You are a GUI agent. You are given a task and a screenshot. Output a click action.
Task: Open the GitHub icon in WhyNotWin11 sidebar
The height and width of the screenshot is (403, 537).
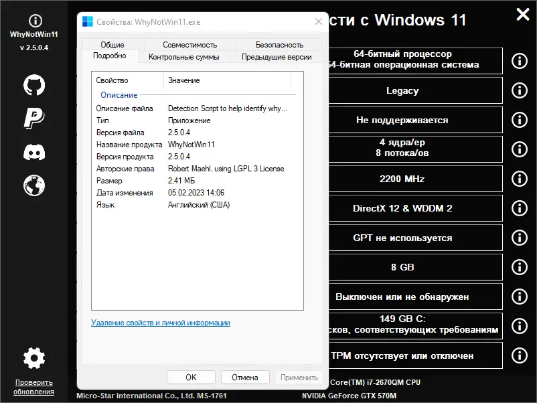tap(34, 85)
